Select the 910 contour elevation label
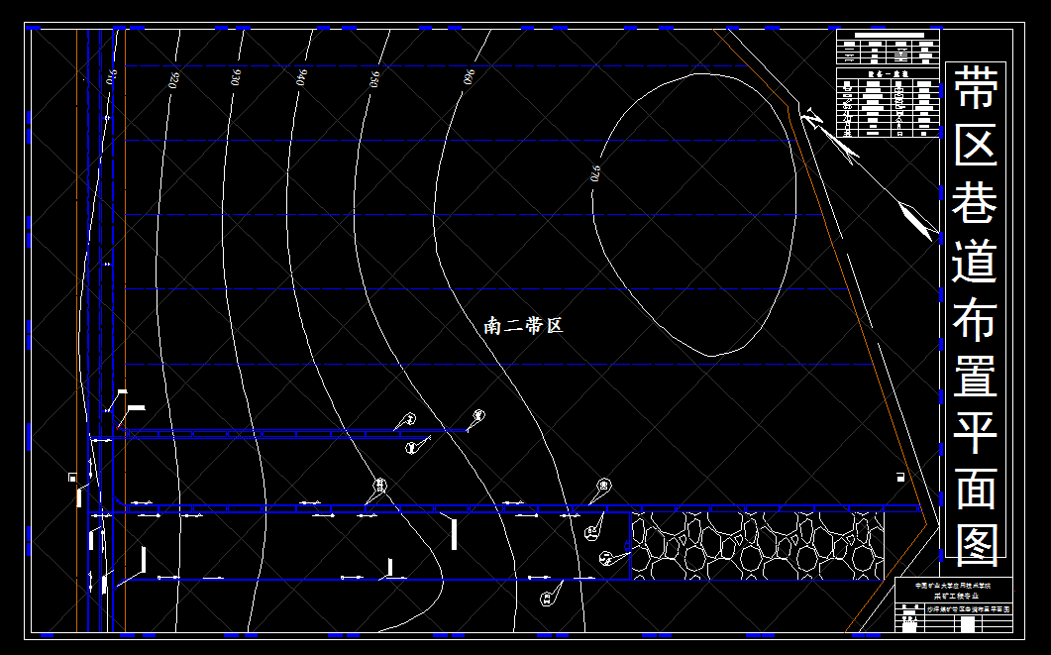 point(111,77)
